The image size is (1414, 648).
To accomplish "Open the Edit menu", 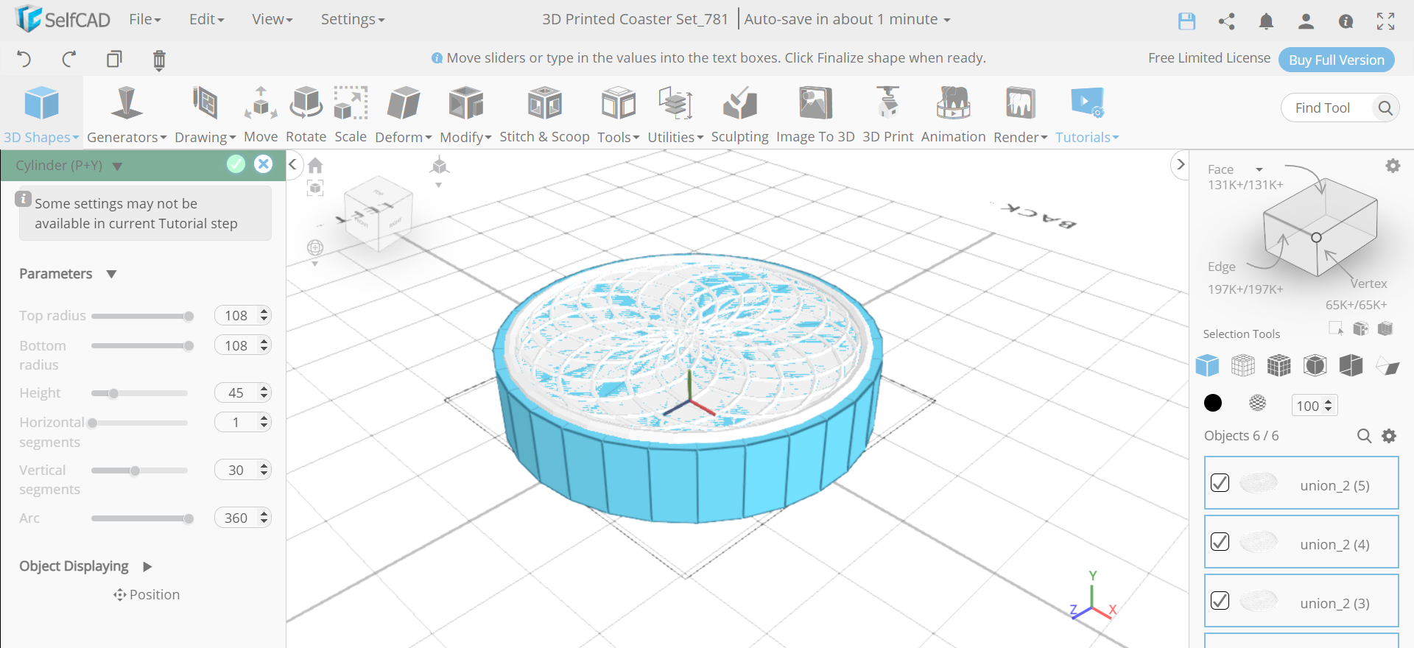I will tap(206, 20).
